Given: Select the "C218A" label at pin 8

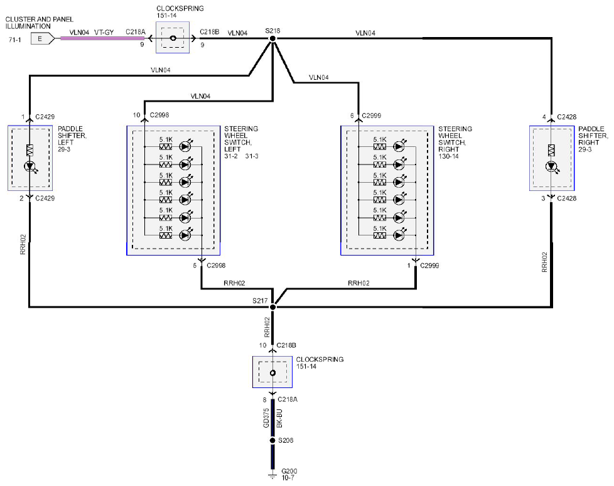Looking at the screenshot, I should coord(288,399).
